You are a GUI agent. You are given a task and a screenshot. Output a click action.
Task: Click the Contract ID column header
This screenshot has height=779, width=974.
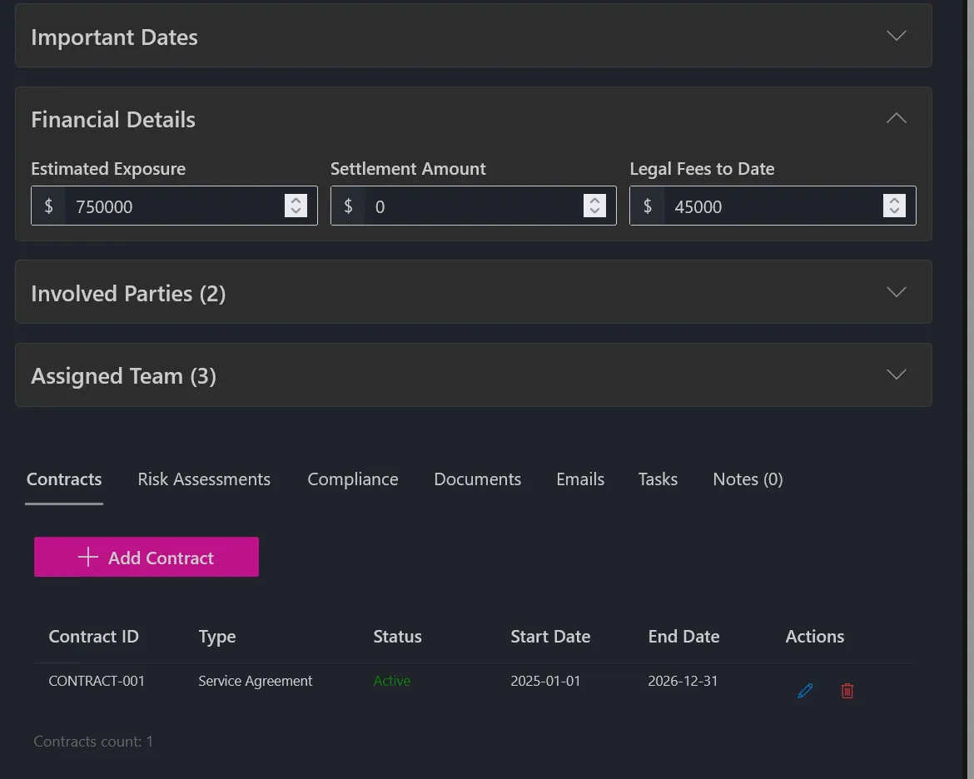click(x=94, y=637)
